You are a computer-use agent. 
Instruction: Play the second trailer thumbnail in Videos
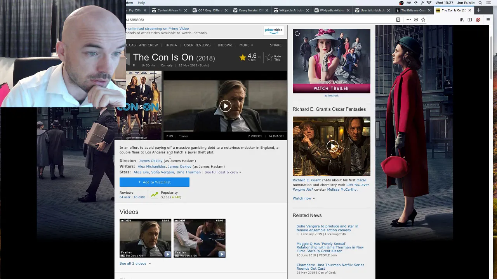pos(199,238)
